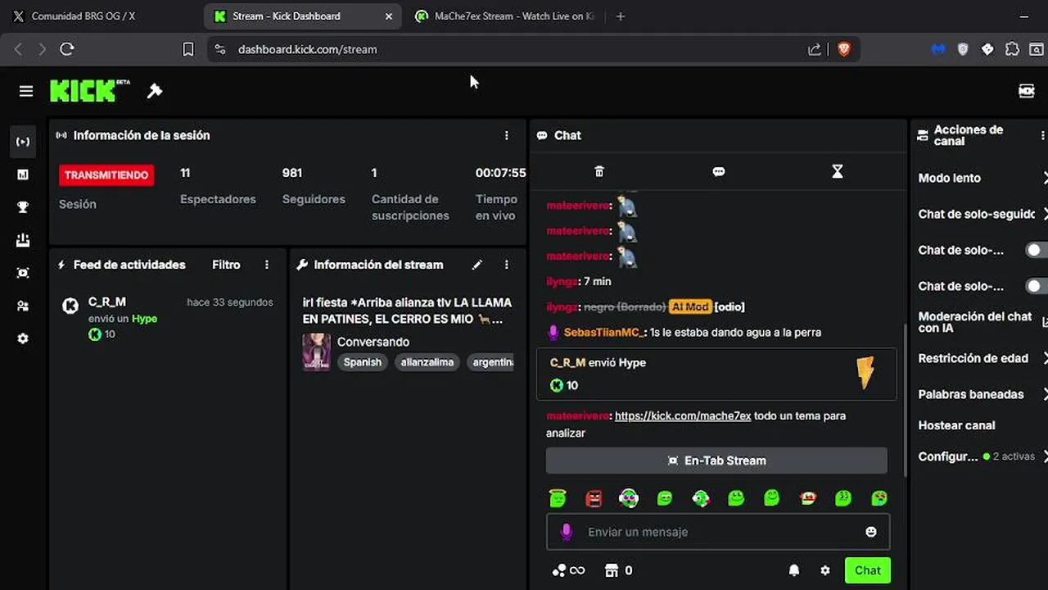Expand Palabras baneadas options

click(x=981, y=394)
